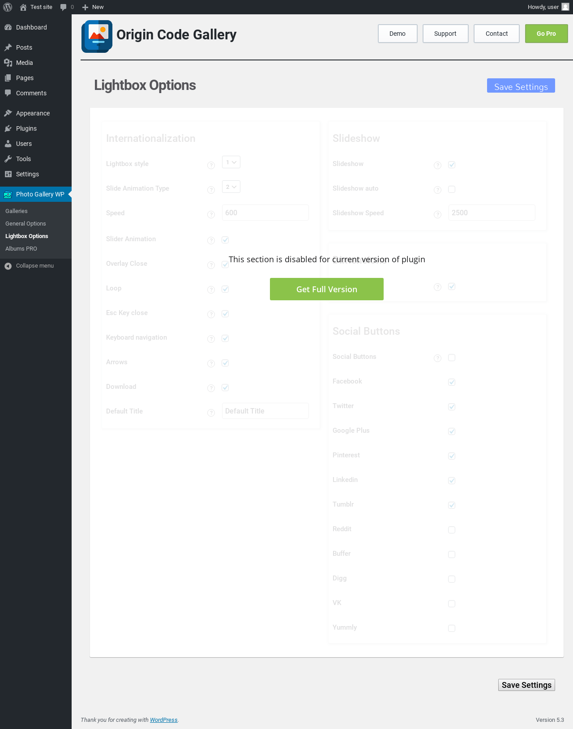Click the help icon for Slideshow Speed

(438, 215)
